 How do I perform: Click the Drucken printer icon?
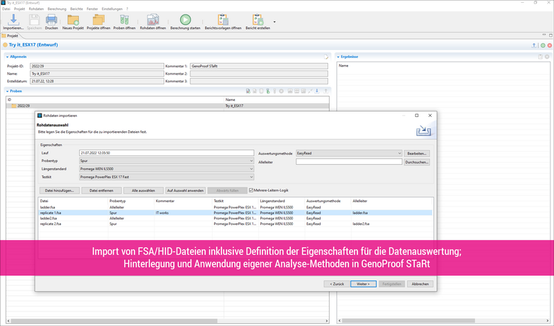coord(51,19)
